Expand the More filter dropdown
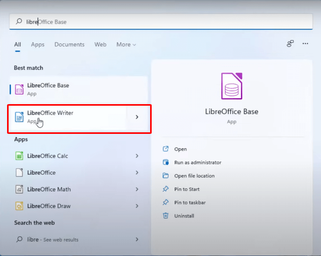The height and width of the screenshot is (256, 321). click(x=126, y=45)
